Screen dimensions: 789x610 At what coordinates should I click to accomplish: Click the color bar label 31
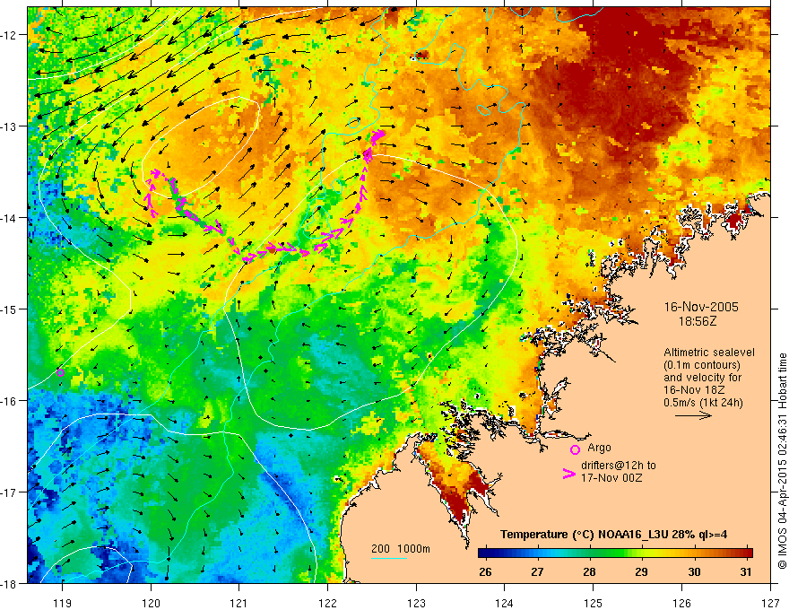pyautogui.click(x=746, y=571)
